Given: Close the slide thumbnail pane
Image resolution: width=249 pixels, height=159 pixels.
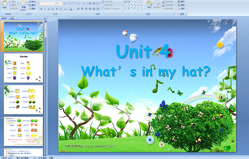Looking at the screenshot, I should 45,18.
